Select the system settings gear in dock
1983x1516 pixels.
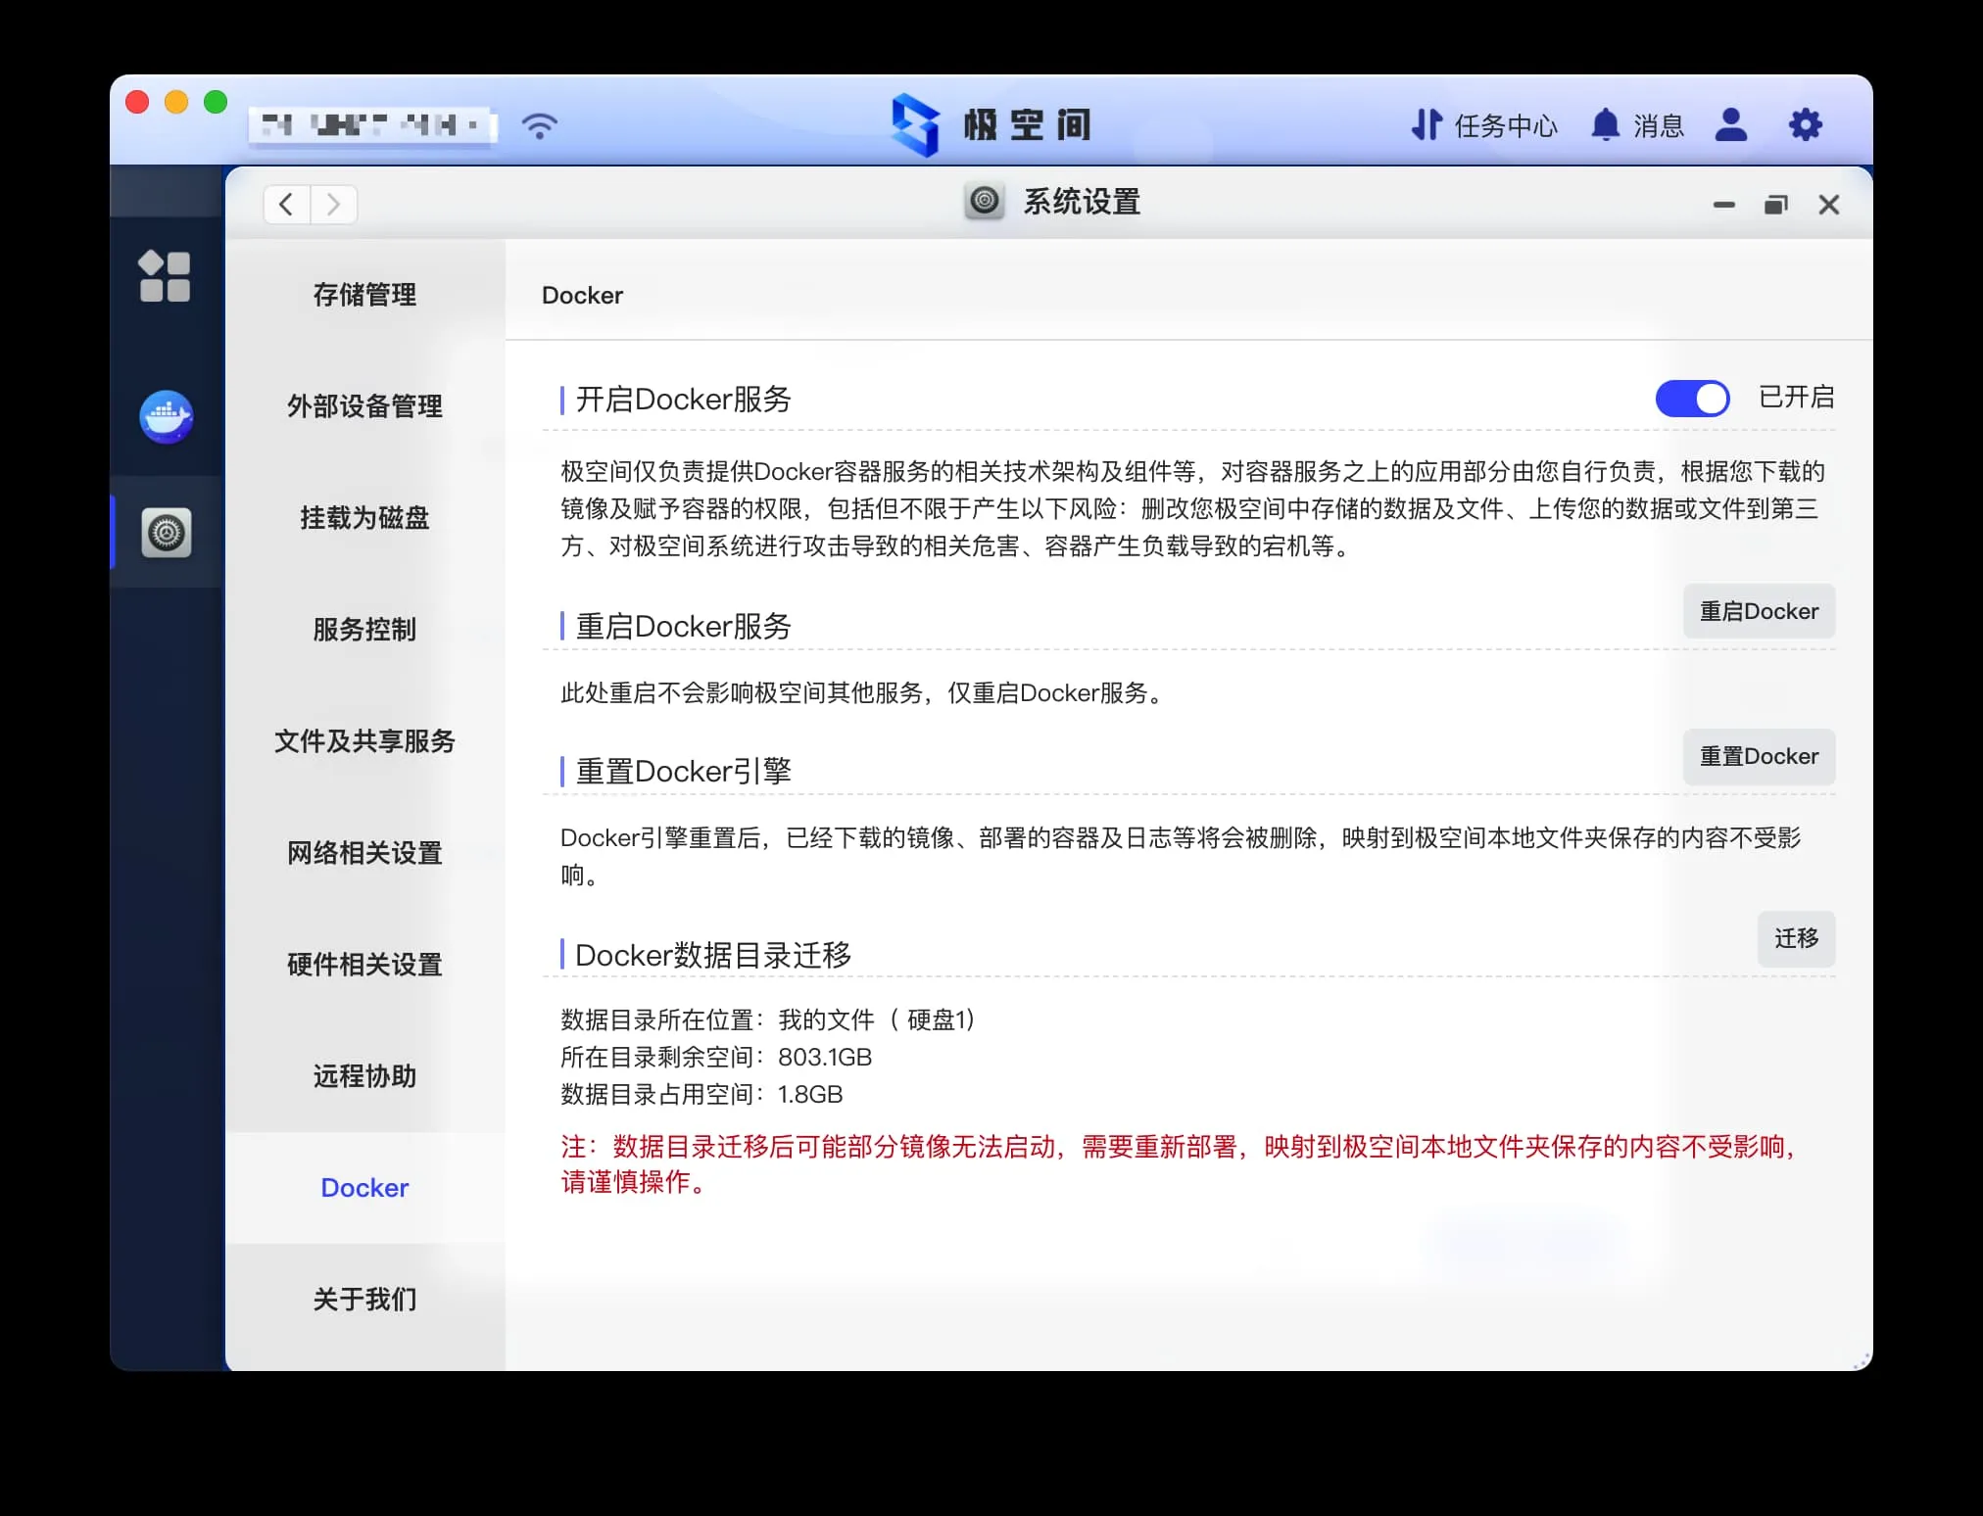point(166,533)
